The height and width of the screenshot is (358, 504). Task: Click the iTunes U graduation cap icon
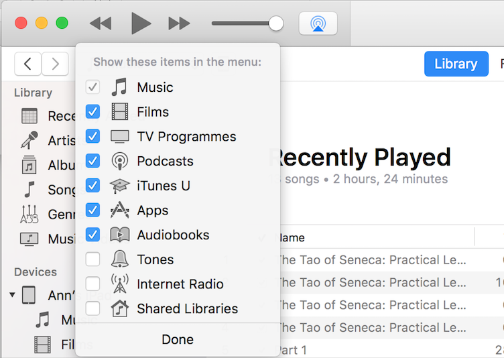pyautogui.click(x=119, y=186)
